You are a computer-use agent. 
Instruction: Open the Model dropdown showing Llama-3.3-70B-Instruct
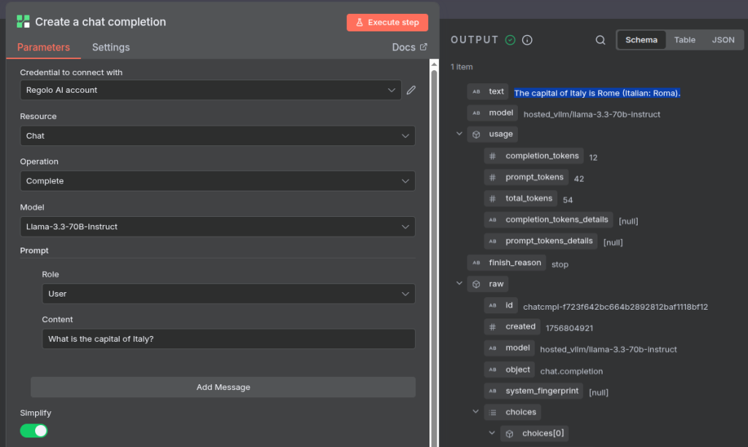pos(217,226)
